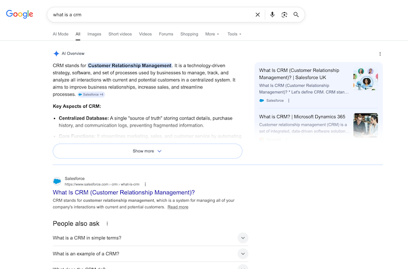408x269 pixels.
Task: Click 'Centralized Database:' bullet label
Action: pyautogui.click(x=84, y=118)
